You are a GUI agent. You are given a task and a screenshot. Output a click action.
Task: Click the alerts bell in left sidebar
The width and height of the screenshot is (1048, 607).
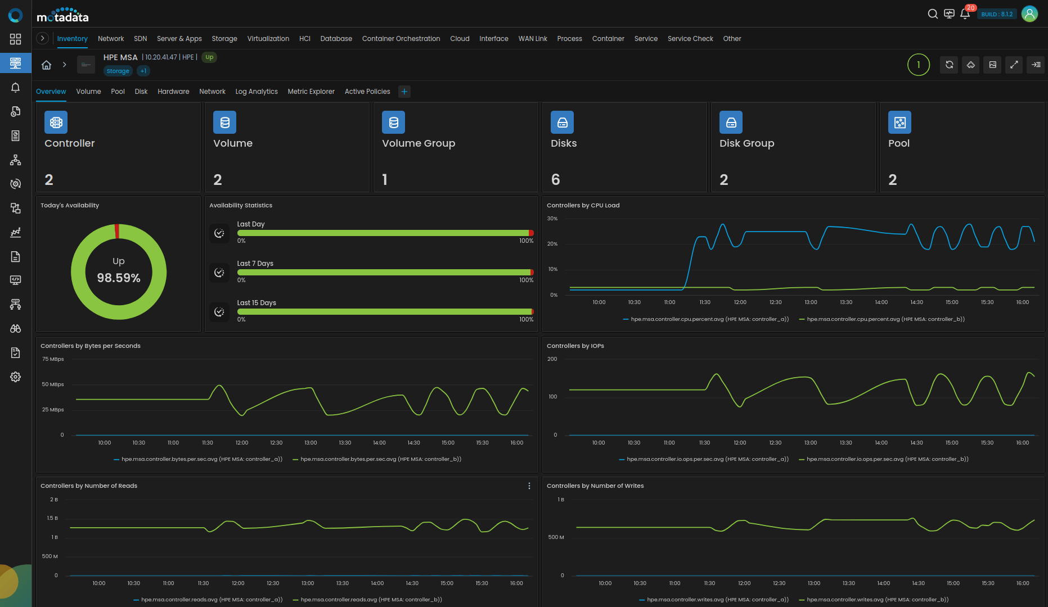tap(15, 87)
